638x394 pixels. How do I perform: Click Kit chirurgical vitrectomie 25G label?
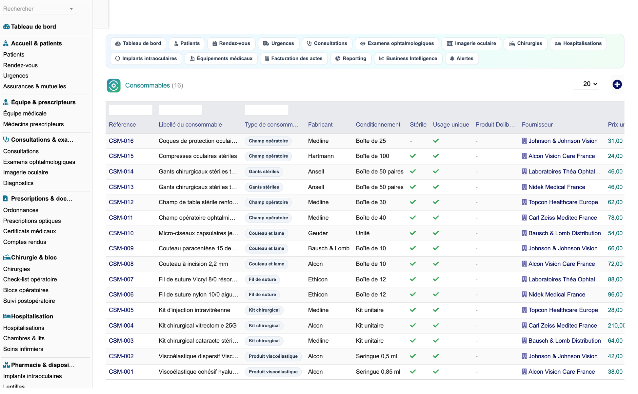[x=198, y=325]
